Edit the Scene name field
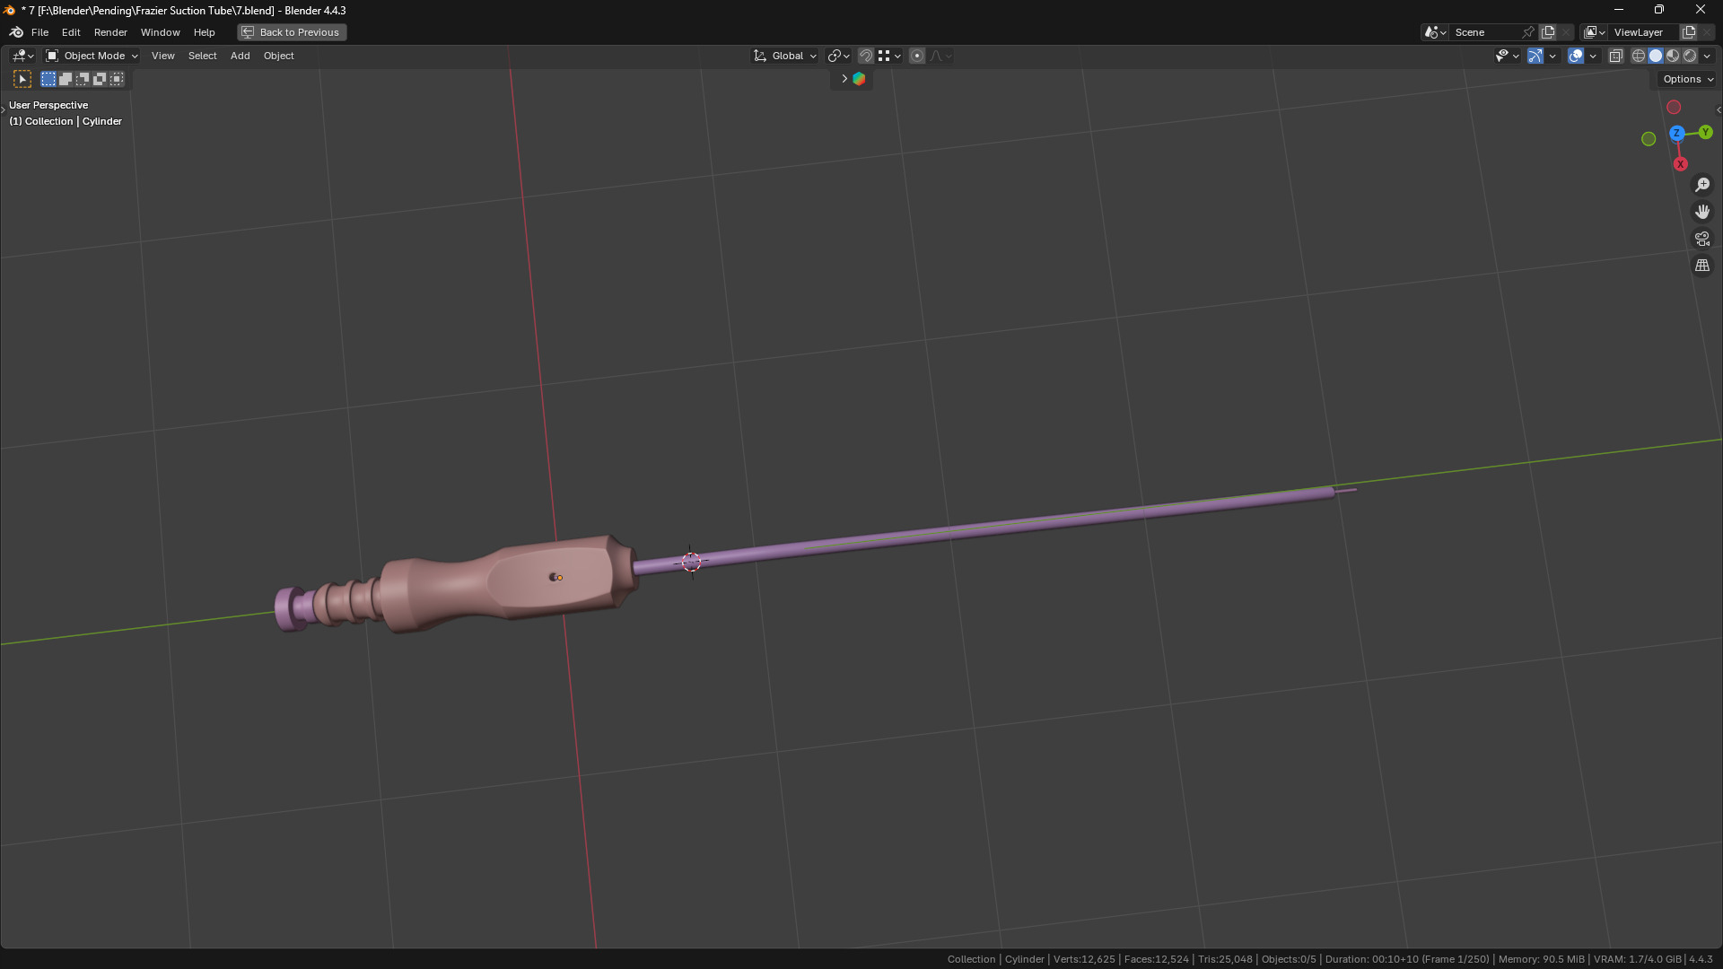Viewport: 1723px width, 969px height. (1486, 32)
